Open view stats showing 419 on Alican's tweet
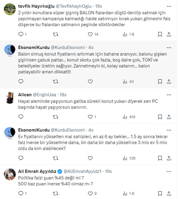 125,117
